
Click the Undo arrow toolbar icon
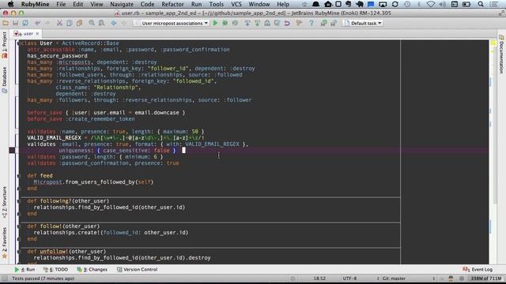38,23
